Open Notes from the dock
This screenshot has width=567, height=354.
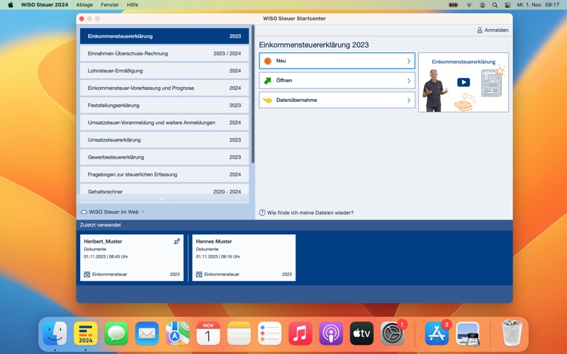click(x=239, y=333)
